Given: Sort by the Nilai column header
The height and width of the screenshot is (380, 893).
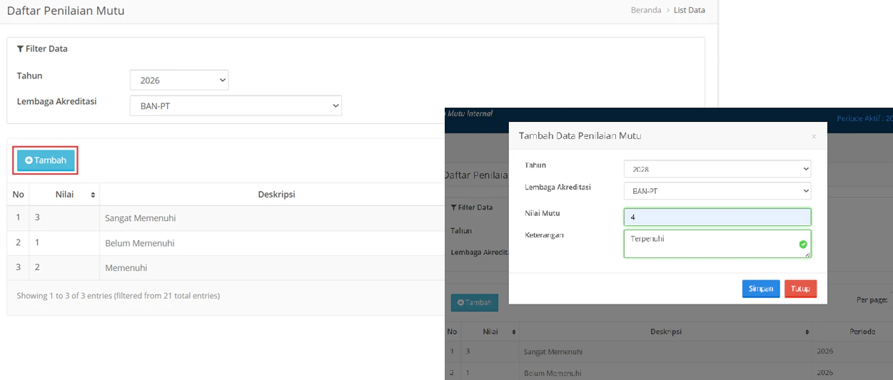Looking at the screenshot, I should pyautogui.click(x=65, y=195).
